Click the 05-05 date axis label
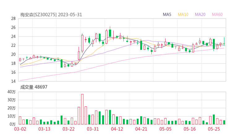Viewport: 229px width, 136px height. point(166,129)
